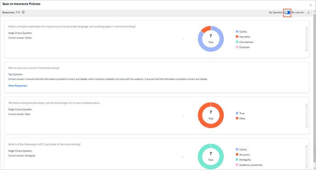316x170 pixels.
Task: Click the orange Narrative slice of first donut chart
Action: point(206,29)
